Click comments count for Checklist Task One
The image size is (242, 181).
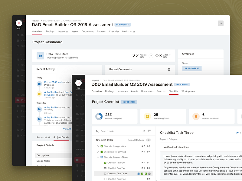(143, 163)
